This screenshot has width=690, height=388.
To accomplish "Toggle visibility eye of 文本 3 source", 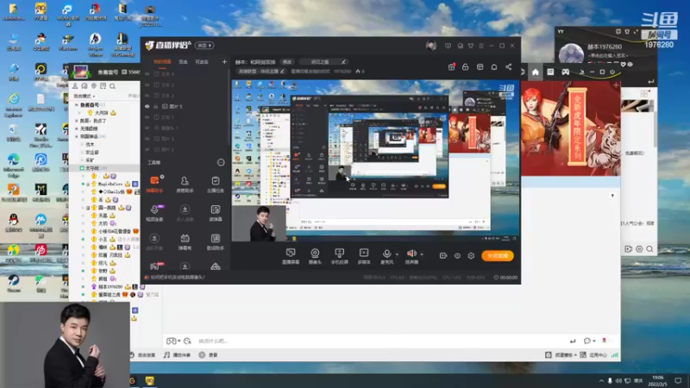I will pos(147,84).
